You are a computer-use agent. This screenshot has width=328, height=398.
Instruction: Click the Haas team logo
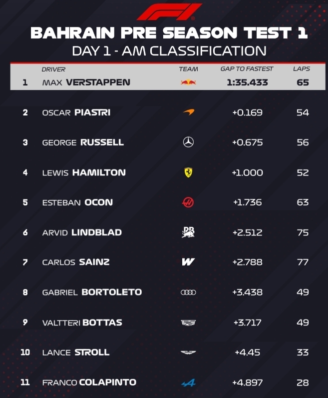[x=188, y=202]
